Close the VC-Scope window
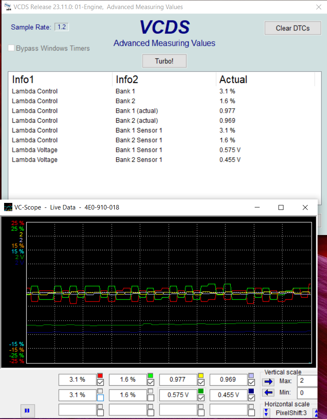The image size is (327, 419). pos(305,207)
